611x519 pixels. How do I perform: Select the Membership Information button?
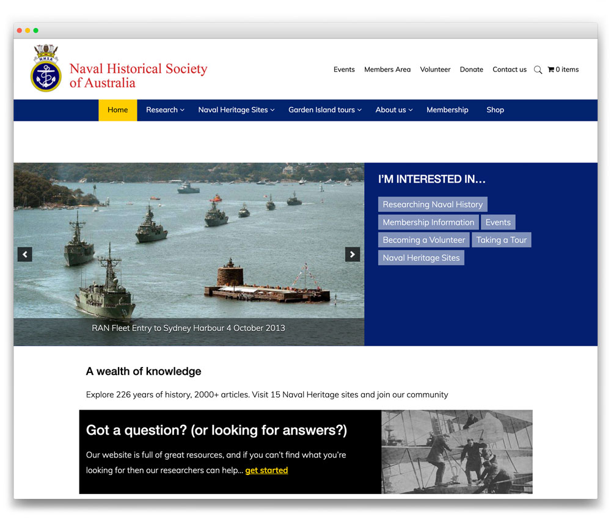coord(428,222)
